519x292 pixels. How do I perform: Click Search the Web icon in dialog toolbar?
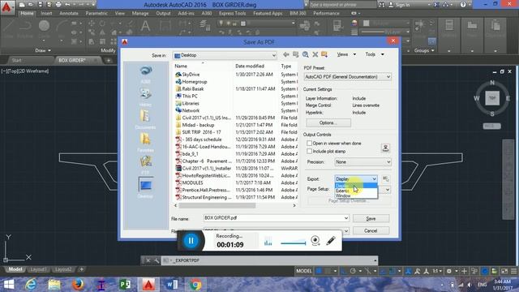coord(305,54)
